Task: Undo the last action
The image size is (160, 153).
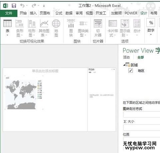Action: [x=23, y=5]
